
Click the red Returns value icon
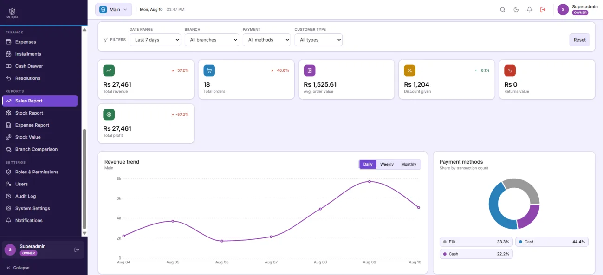tap(510, 70)
